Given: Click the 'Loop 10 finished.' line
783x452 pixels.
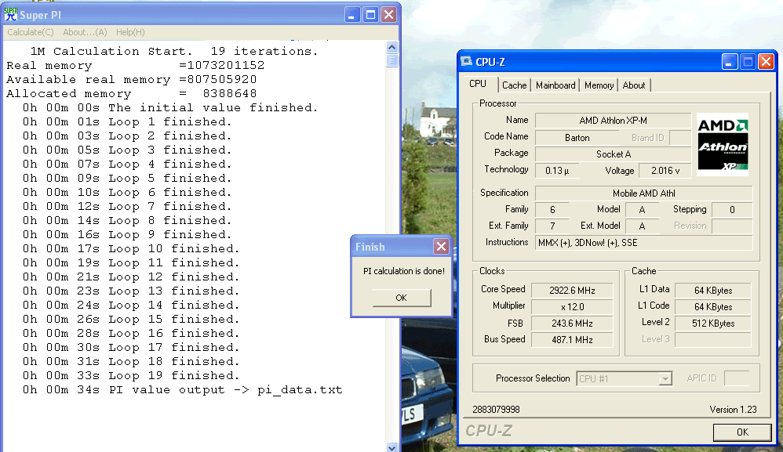Looking at the screenshot, I should 131,248.
